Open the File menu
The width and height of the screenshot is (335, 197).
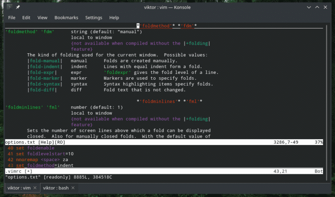coord(12,18)
